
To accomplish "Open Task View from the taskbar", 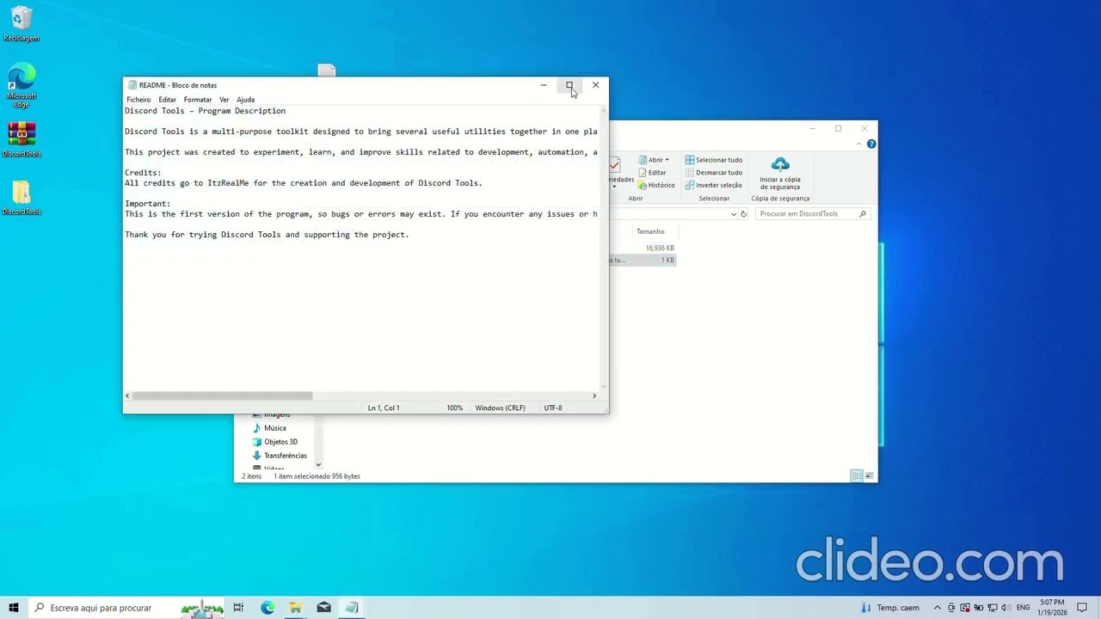I will point(238,608).
